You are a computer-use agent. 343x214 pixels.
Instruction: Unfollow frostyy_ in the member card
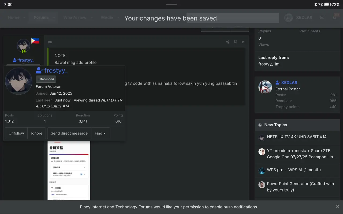[16, 133]
